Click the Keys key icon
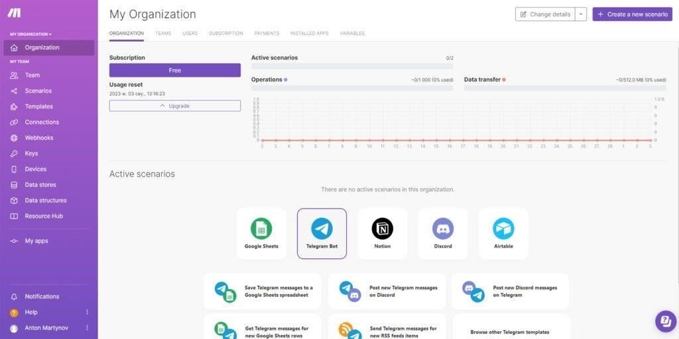Image resolution: width=679 pixels, height=339 pixels. tap(14, 154)
